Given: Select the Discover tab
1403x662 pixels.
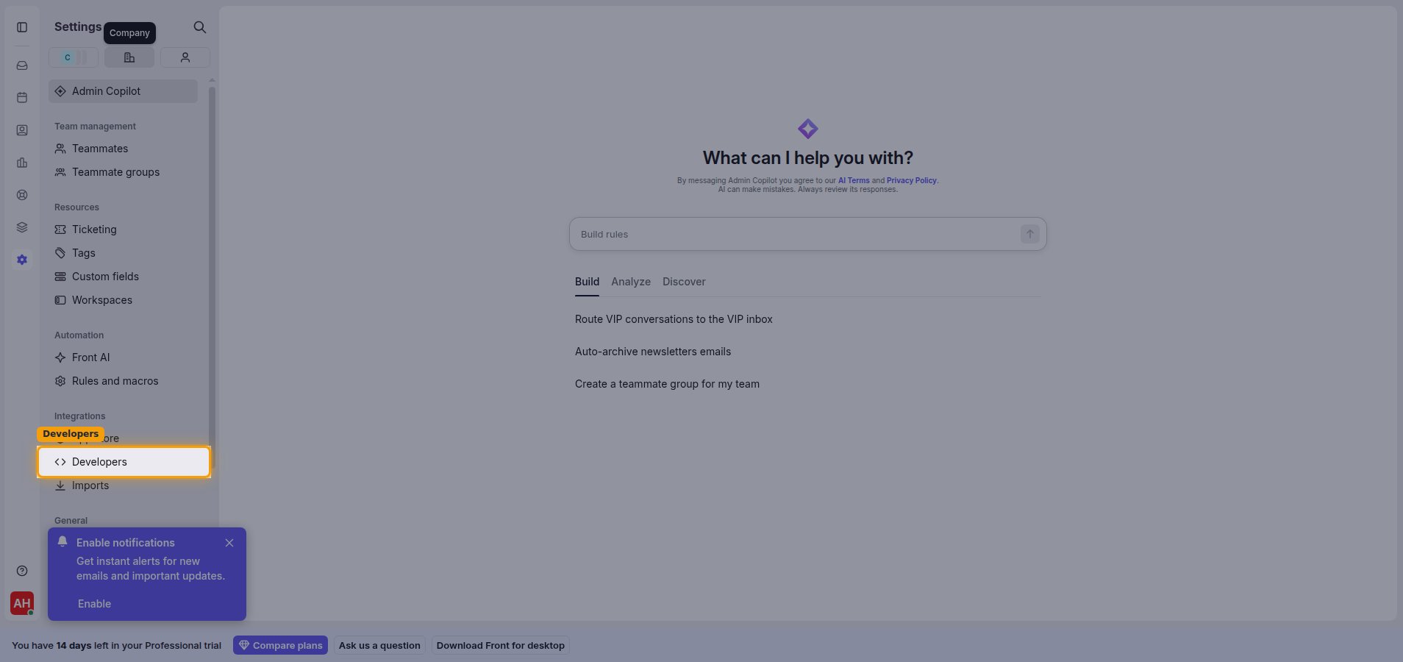Looking at the screenshot, I should [684, 282].
